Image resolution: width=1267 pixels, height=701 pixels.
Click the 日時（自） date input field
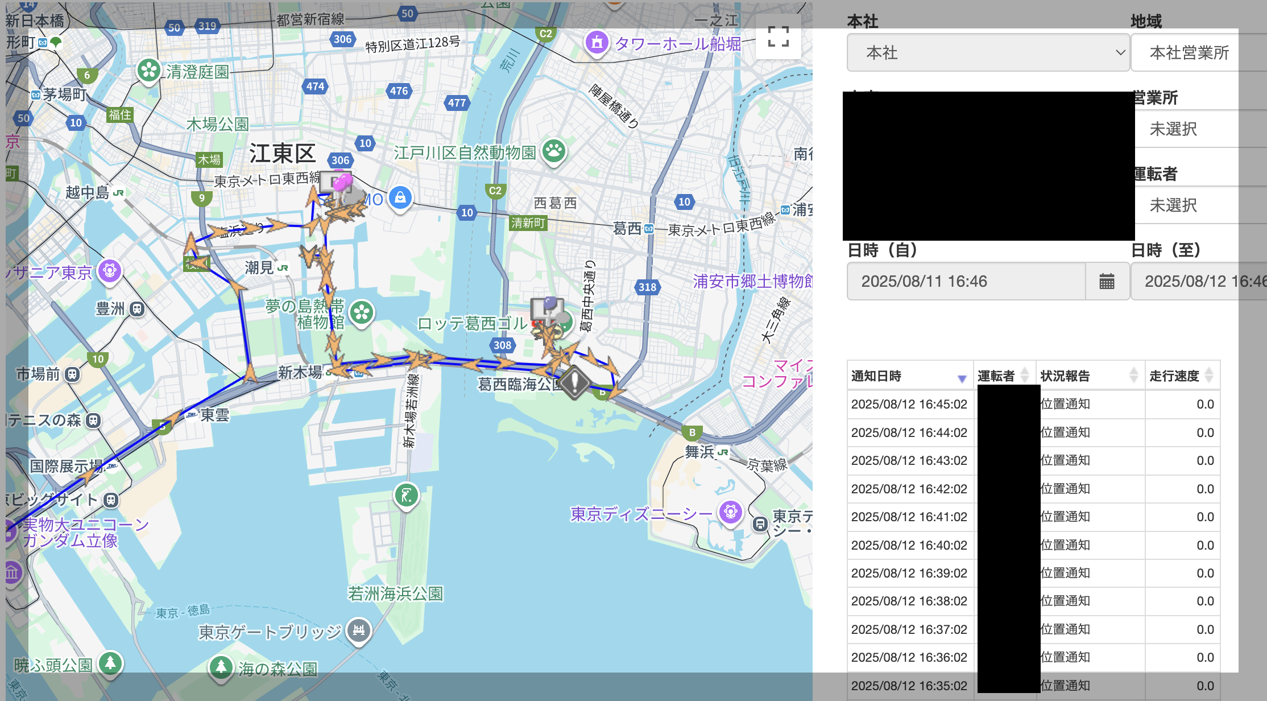(966, 281)
